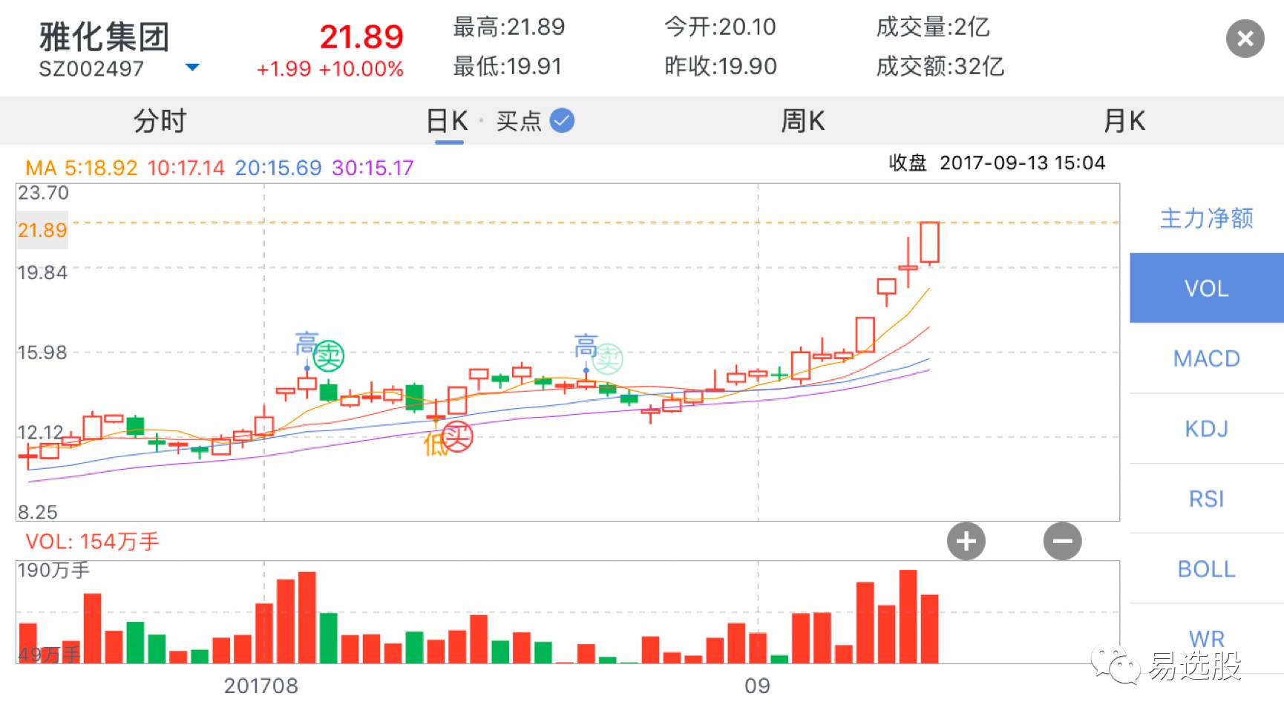Click the 201708 date axis label

click(x=261, y=686)
